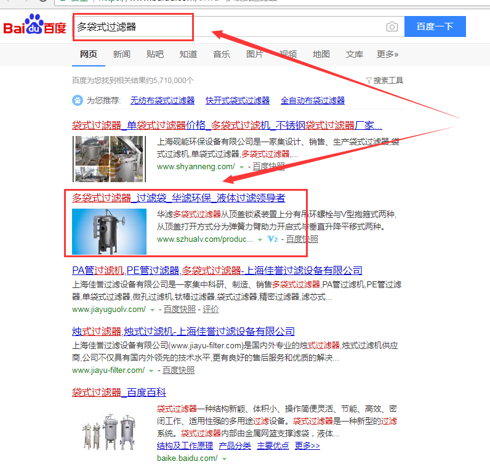490x472 pixels.
Task: Click the Baidu logo
Action: coord(34,28)
